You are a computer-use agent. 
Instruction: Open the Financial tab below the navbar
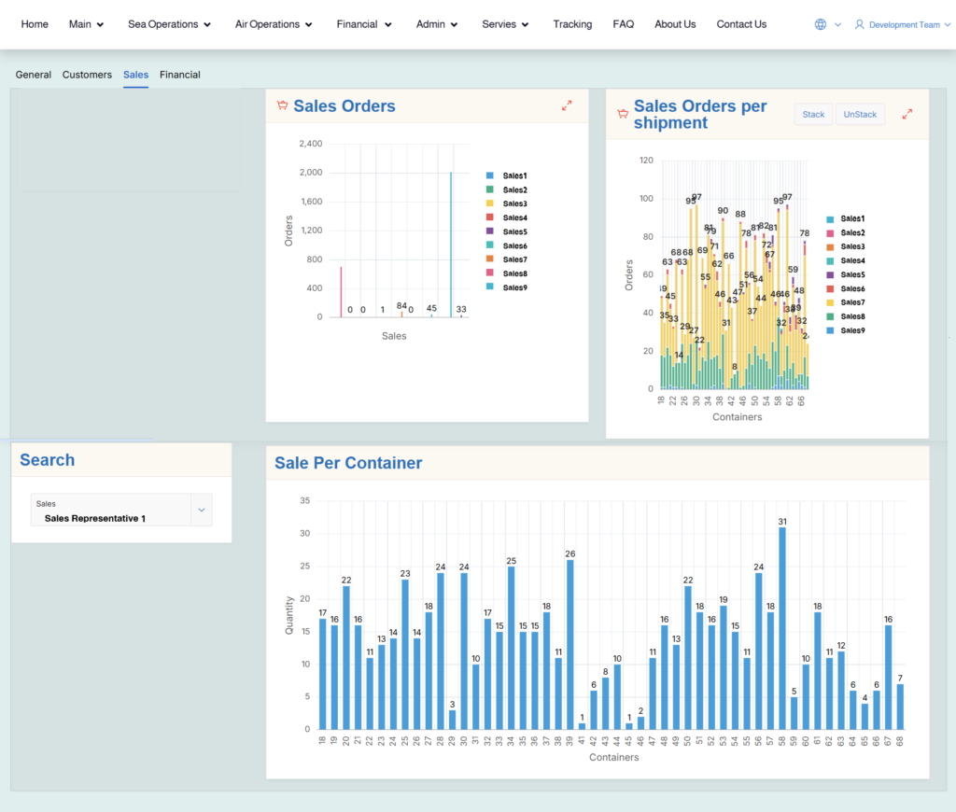[x=179, y=75]
